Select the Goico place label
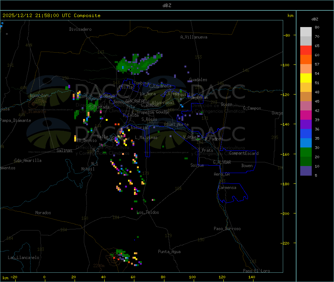The height and width of the screenshot is (282, 334). 226,104
